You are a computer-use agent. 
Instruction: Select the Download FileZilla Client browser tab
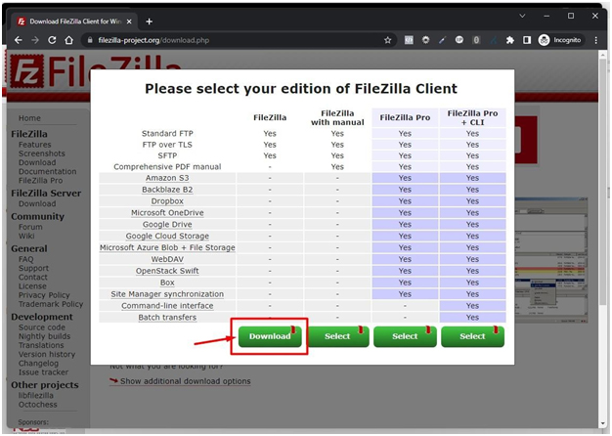tap(74, 22)
